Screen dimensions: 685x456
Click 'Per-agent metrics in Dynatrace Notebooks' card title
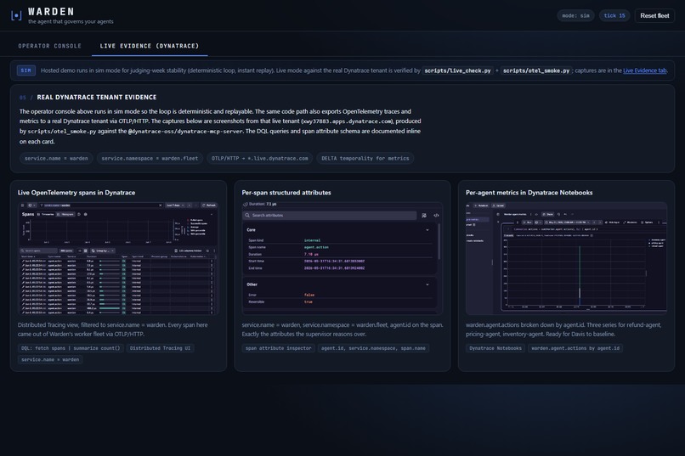click(x=529, y=193)
